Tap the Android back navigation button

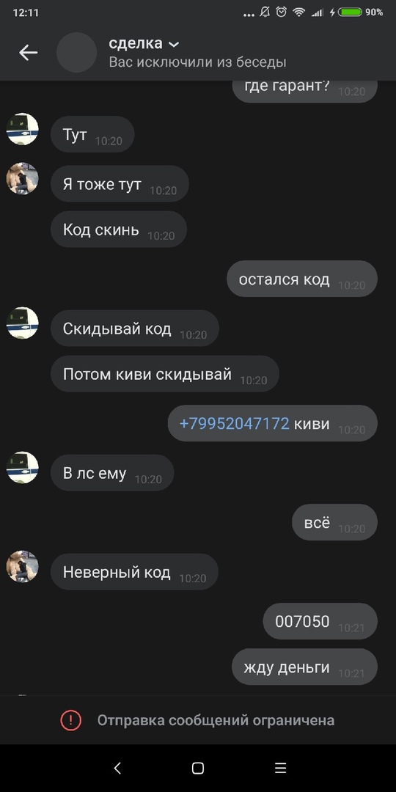117,769
